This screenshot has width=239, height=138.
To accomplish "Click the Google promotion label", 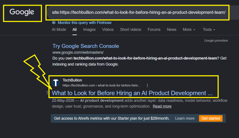I will [x=216, y=40].
